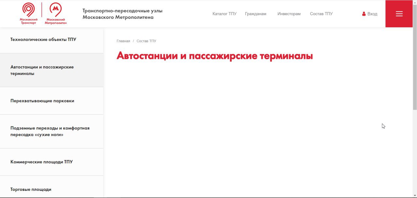Click the page heading Автостанции и пассажирские терминалы
Image resolution: width=417 pixels, height=198 pixels.
[x=215, y=56]
